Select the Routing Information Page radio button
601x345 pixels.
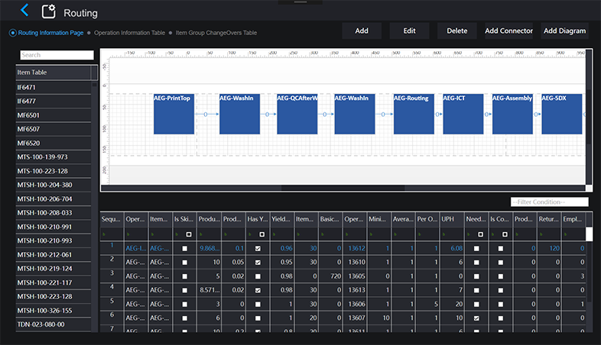click(x=13, y=33)
